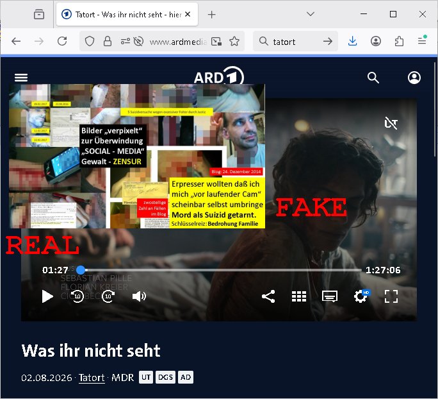
Task: Click the page vertical scrollbar
Action: click(x=435, y=109)
